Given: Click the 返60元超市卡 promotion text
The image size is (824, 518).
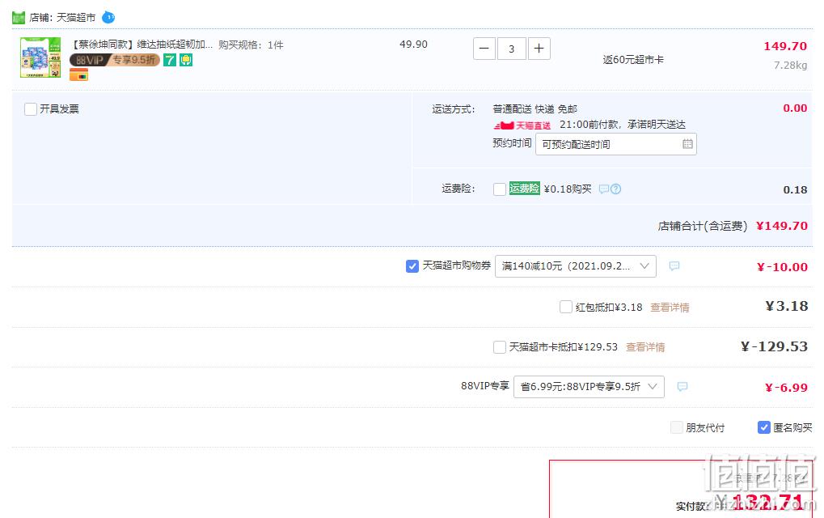Looking at the screenshot, I should 633,60.
